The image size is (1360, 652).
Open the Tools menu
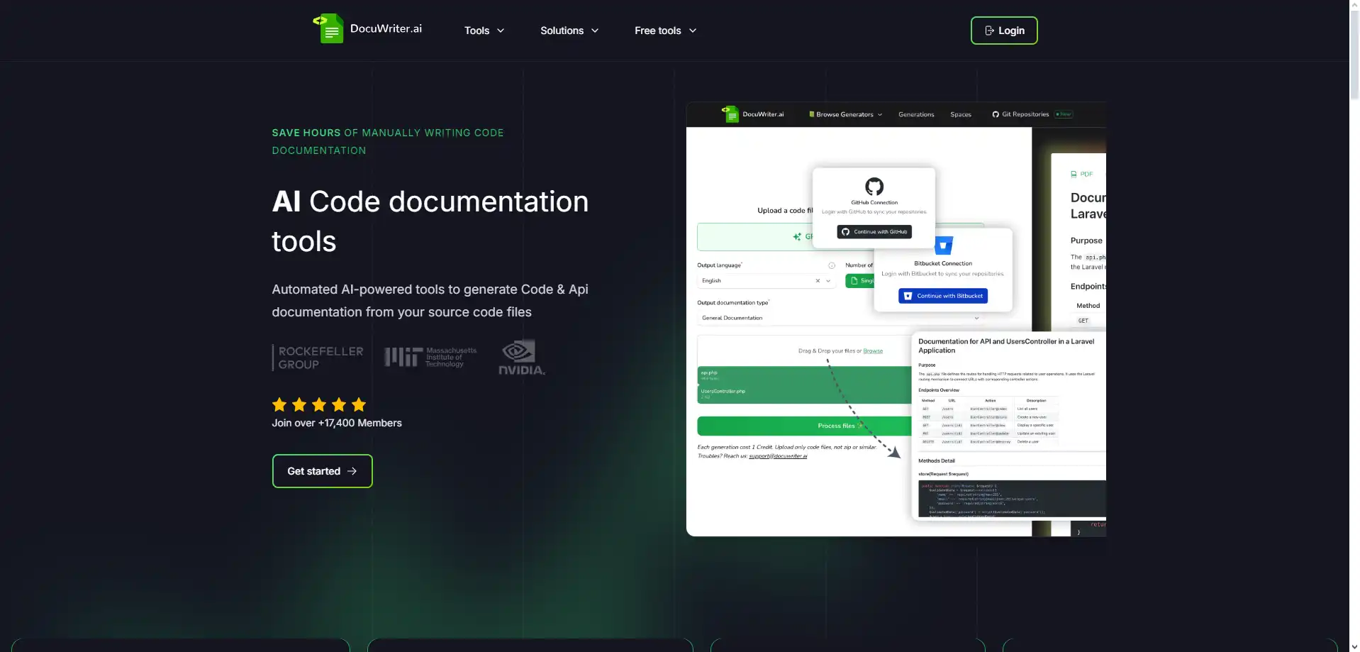click(x=484, y=31)
